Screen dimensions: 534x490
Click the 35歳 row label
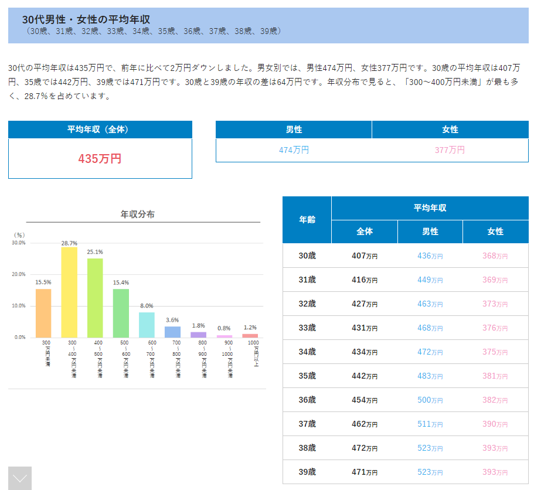click(x=307, y=376)
